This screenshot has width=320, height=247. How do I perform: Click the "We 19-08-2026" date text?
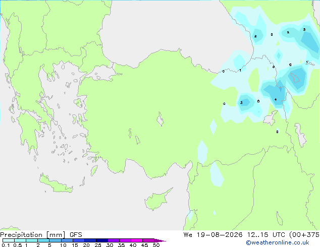click(x=213, y=235)
